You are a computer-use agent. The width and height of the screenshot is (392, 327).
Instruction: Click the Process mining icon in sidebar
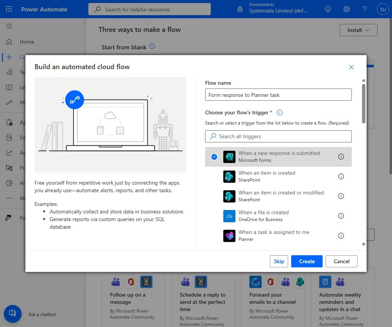9,168
